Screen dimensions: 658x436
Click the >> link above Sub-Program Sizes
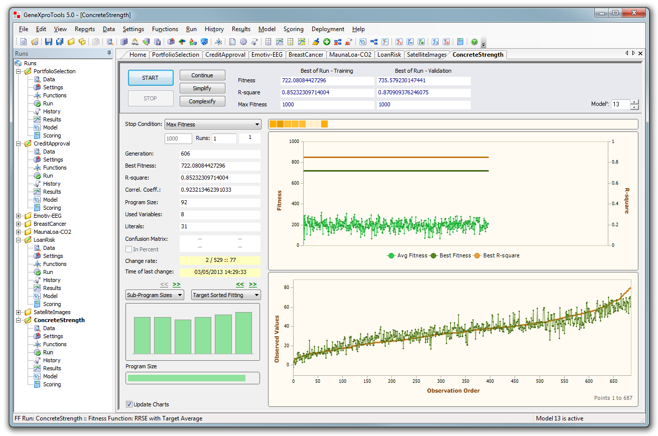177,284
